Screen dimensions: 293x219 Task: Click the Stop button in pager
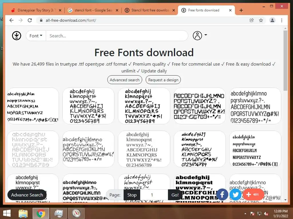point(132,195)
